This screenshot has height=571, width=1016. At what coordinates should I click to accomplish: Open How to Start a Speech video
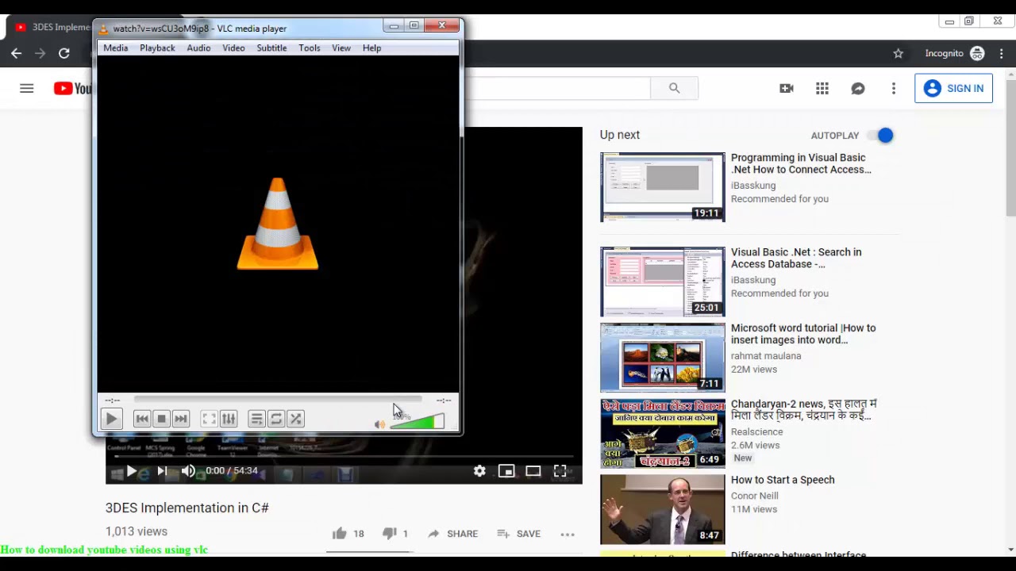(x=783, y=480)
